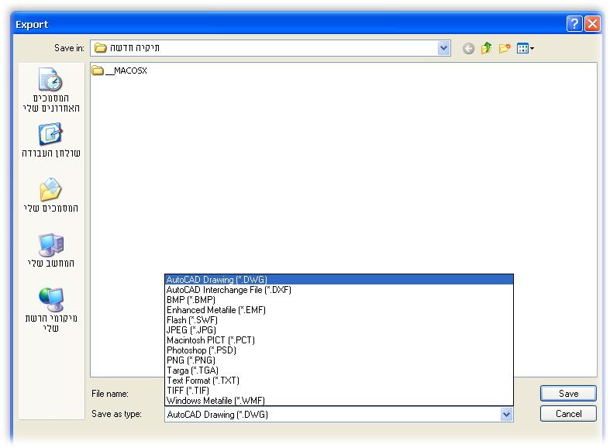Screen dimensions: 610x448
Task: Open My Computer shortcut in sidebar
Action: (x=51, y=250)
